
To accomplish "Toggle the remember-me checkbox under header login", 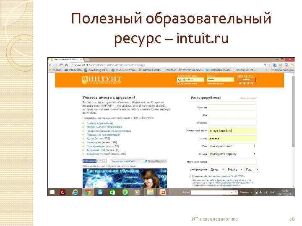I will pyautogui.click(x=179, y=84).
